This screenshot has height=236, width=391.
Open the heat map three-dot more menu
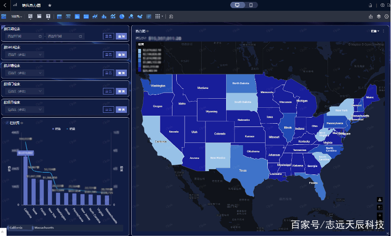[x=383, y=31]
